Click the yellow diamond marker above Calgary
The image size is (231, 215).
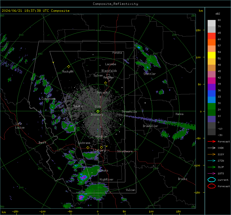(101, 147)
